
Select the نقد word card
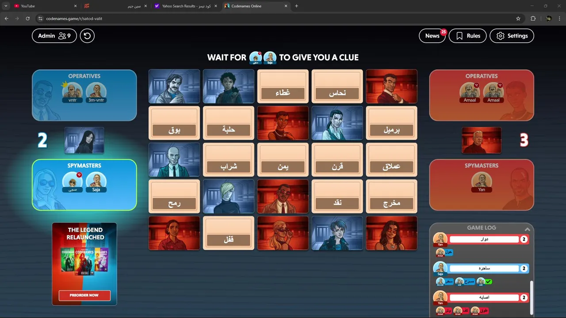click(337, 196)
